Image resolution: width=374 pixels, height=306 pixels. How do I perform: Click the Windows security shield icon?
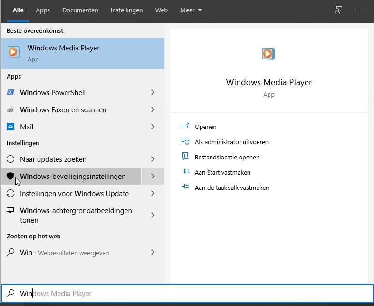(10, 176)
